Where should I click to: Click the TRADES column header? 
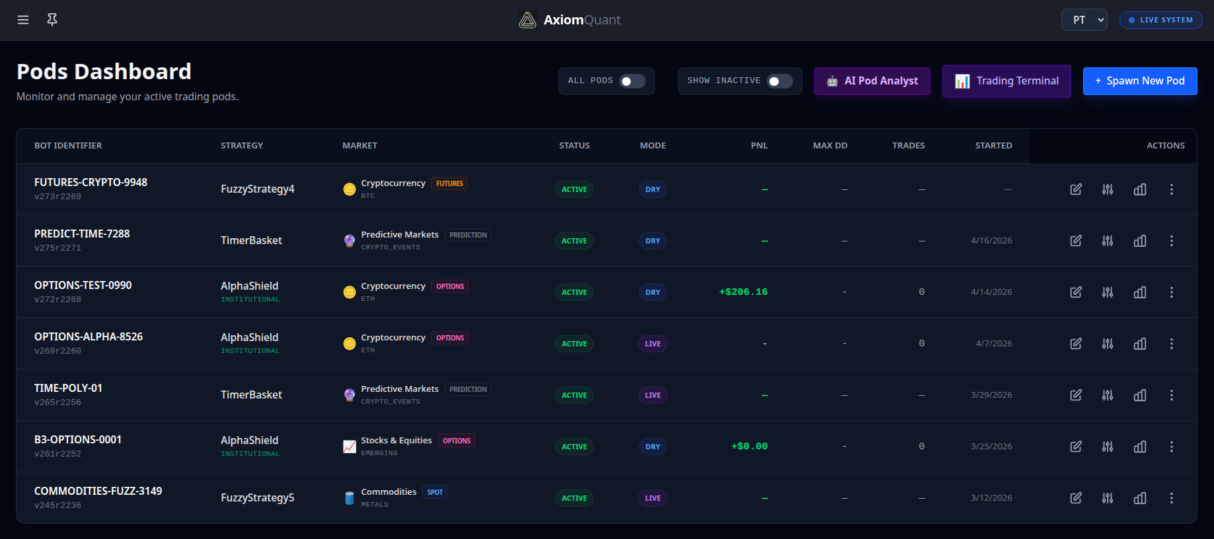click(909, 146)
